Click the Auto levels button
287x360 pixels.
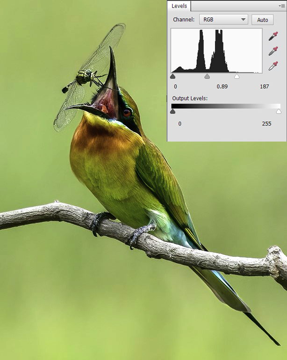[262, 20]
